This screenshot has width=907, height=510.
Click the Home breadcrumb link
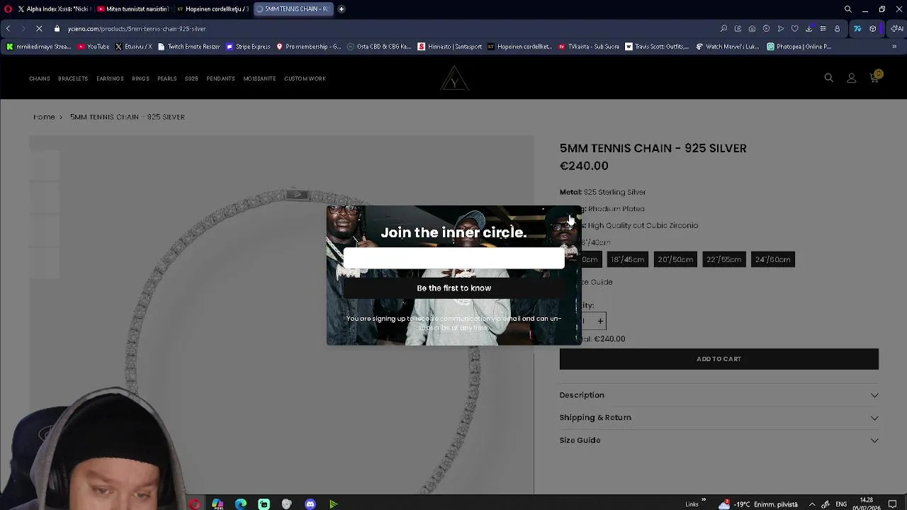coord(44,117)
